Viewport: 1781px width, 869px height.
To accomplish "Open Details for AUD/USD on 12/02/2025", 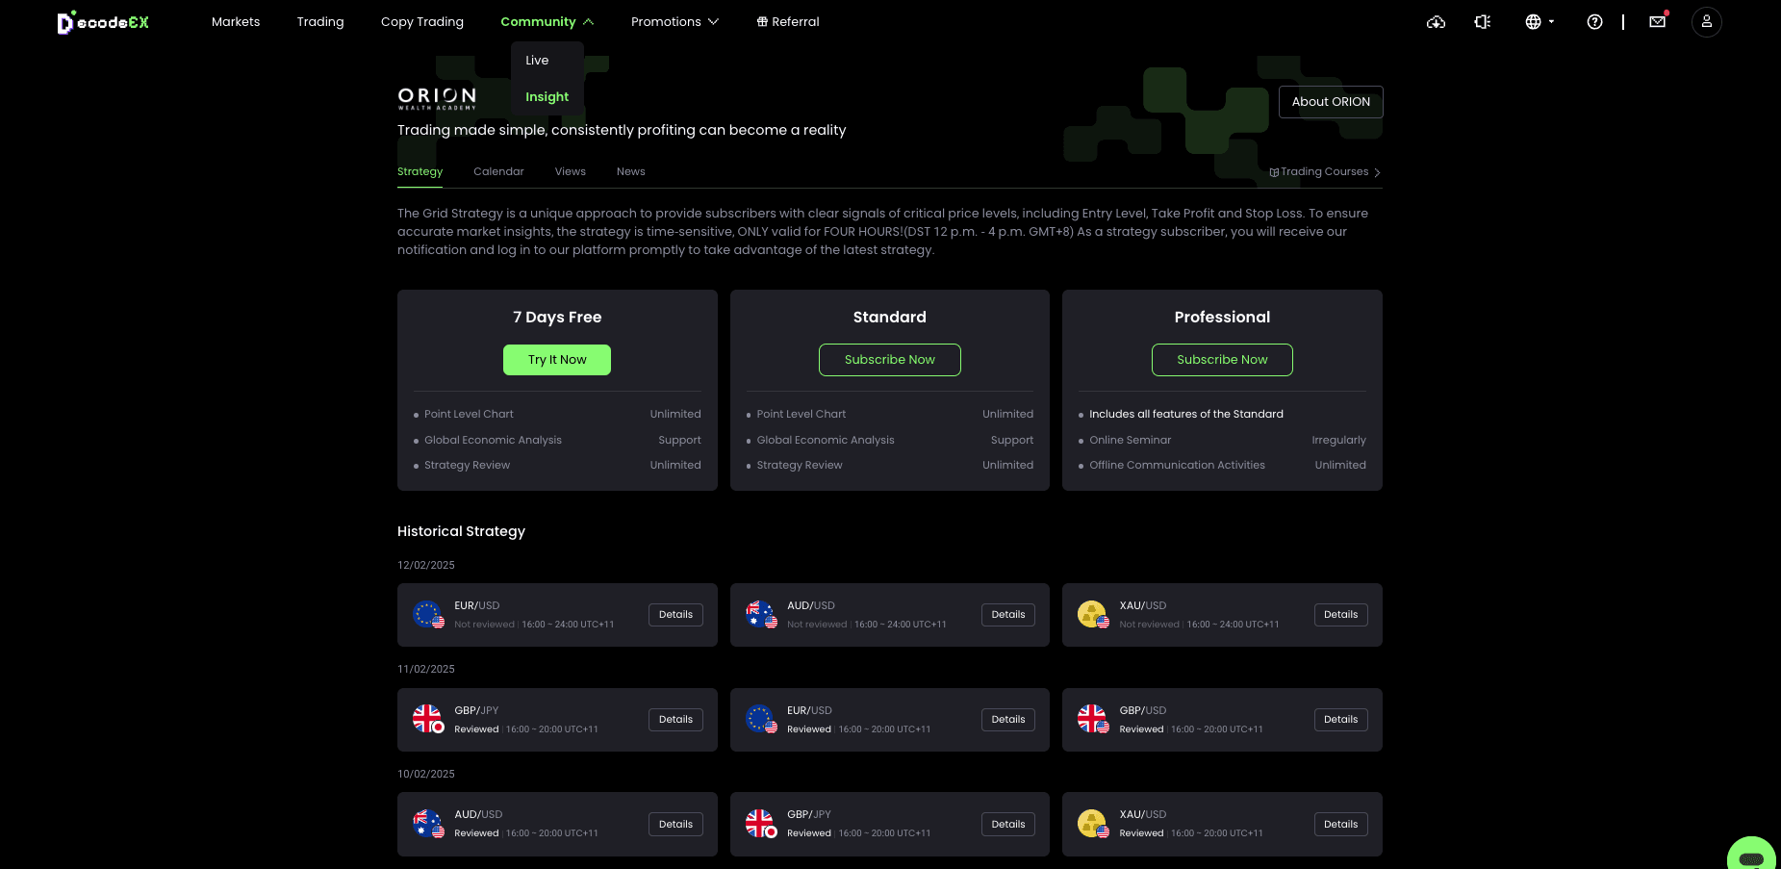I will (1008, 615).
